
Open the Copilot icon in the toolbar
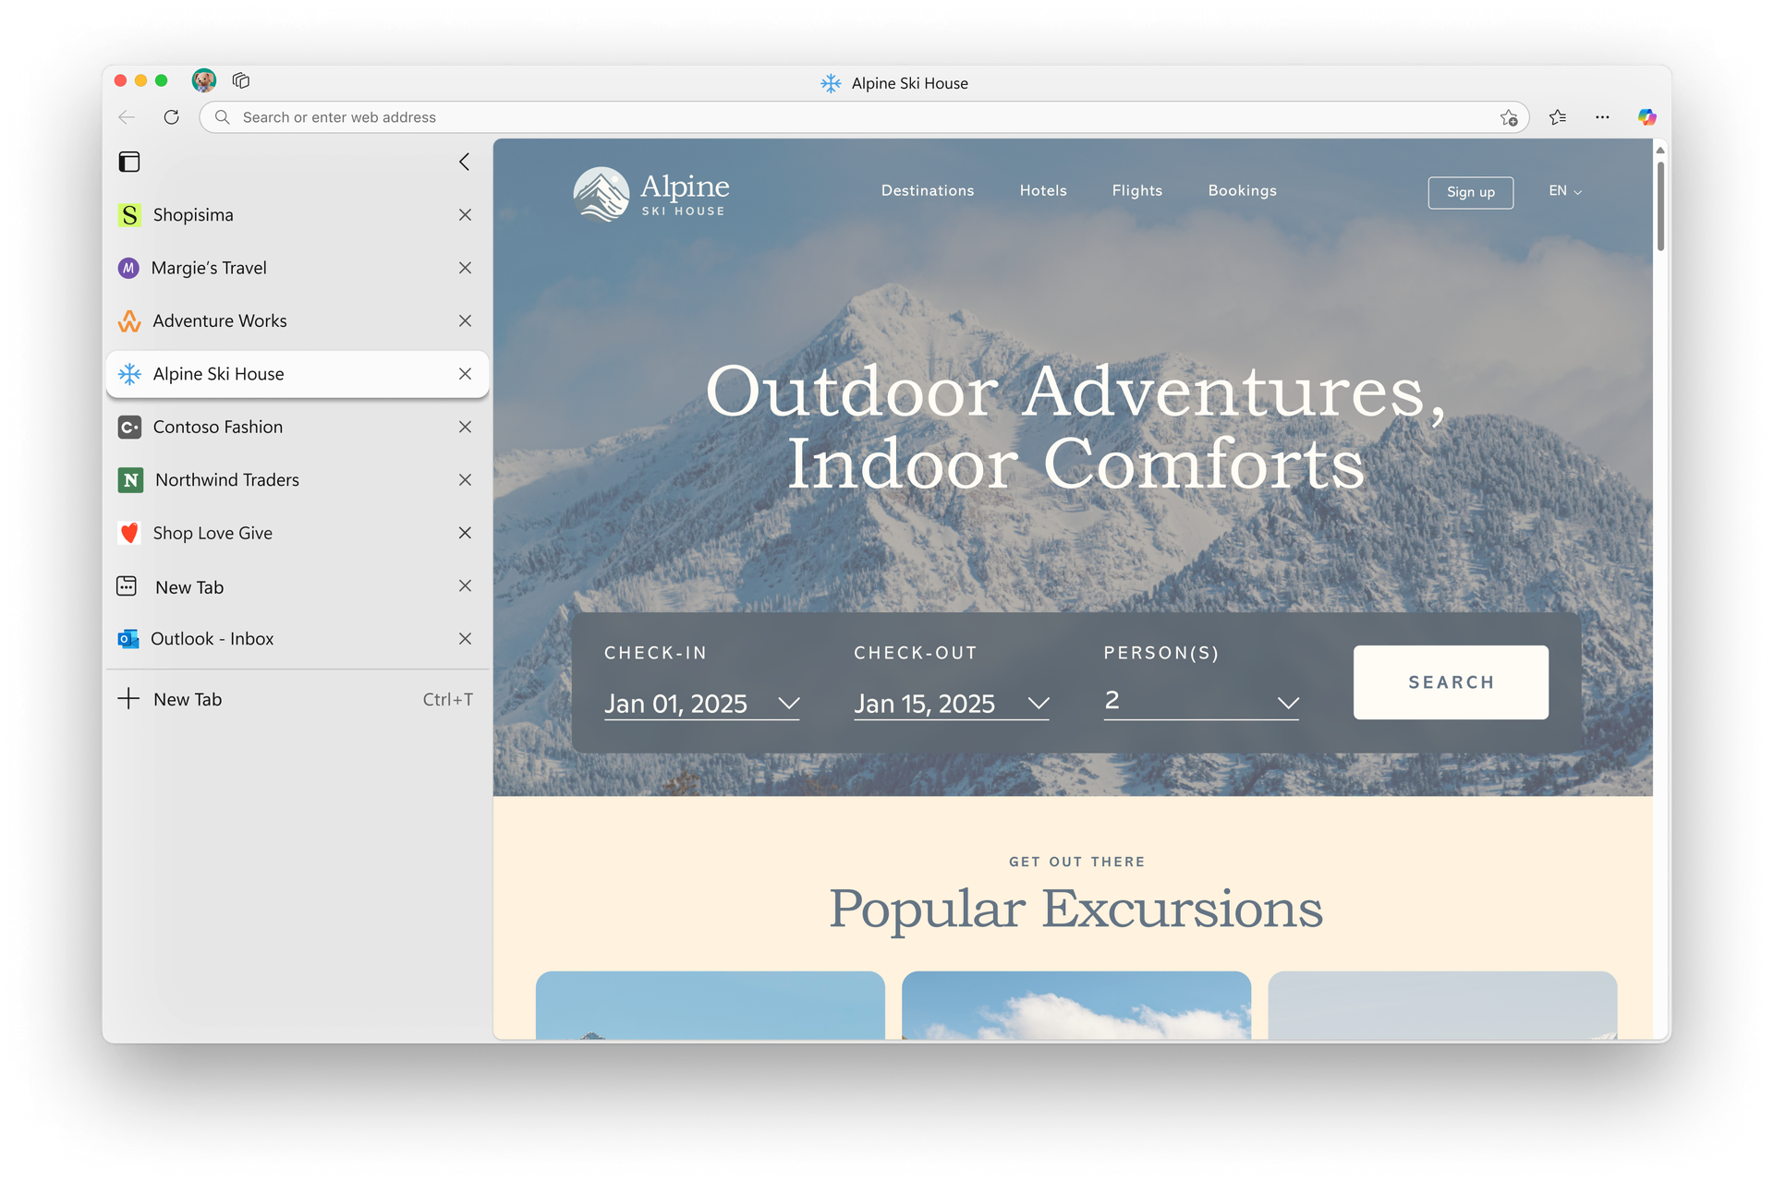[x=1647, y=117]
